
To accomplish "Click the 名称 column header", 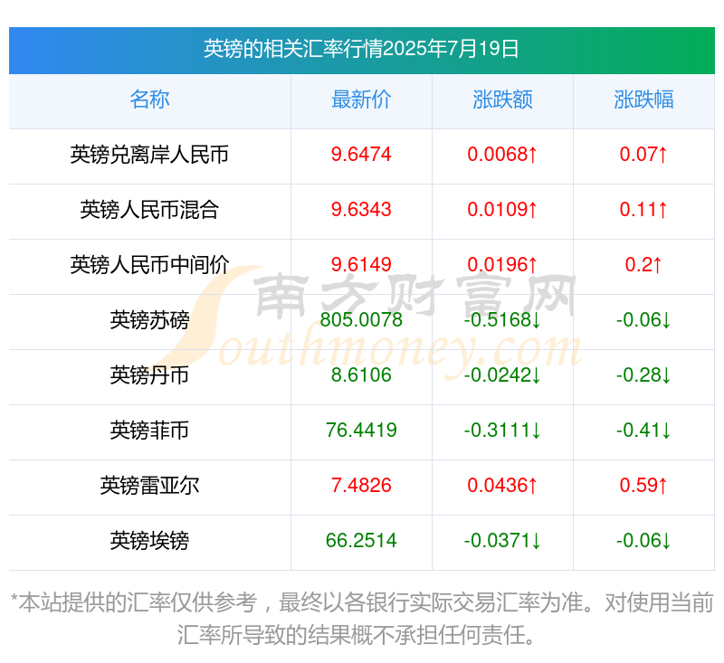I will (149, 99).
